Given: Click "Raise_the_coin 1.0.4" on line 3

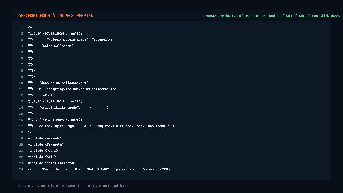Looking at the screenshot, I should pos(68,40).
